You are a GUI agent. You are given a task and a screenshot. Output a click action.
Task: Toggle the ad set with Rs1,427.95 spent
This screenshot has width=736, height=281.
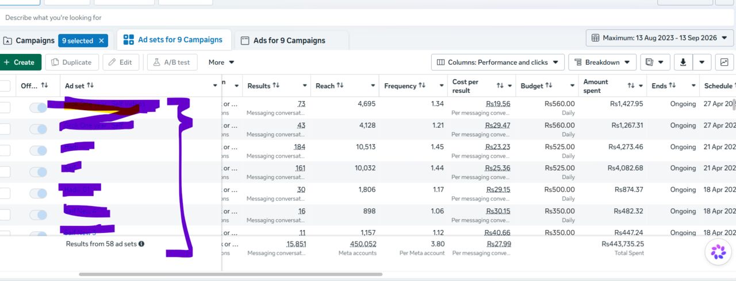click(x=38, y=108)
